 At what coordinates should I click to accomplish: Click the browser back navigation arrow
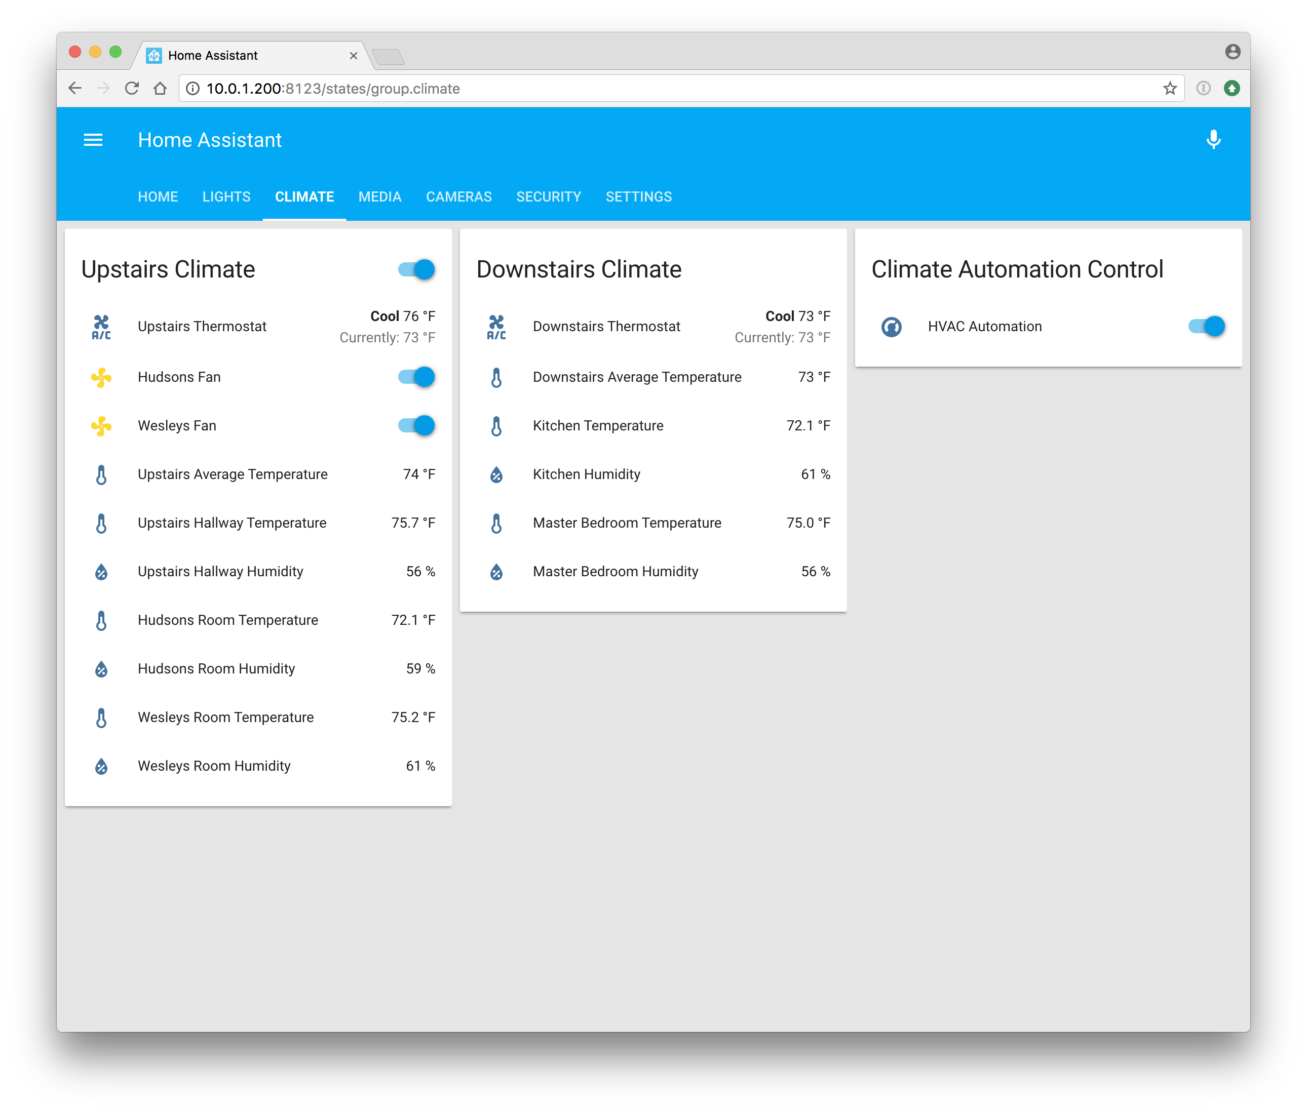tap(74, 88)
